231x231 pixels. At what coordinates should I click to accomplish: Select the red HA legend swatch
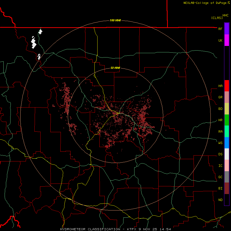coord(227,86)
